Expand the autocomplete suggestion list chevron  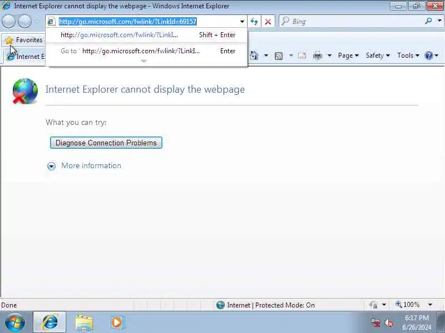[x=144, y=61]
